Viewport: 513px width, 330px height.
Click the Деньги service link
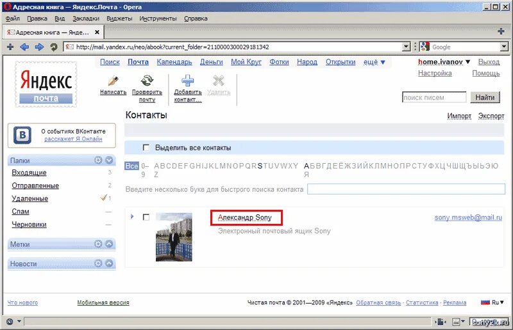pyautogui.click(x=212, y=61)
